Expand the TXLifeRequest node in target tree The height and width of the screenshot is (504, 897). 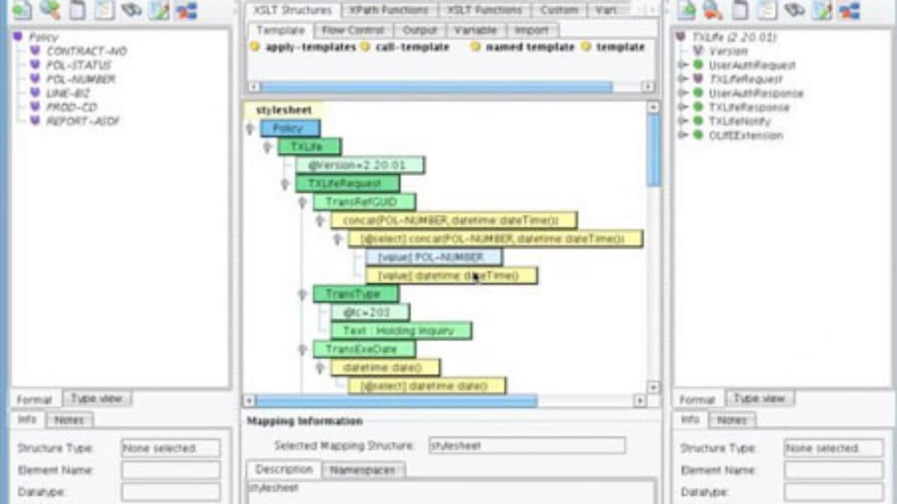pyautogui.click(x=681, y=79)
